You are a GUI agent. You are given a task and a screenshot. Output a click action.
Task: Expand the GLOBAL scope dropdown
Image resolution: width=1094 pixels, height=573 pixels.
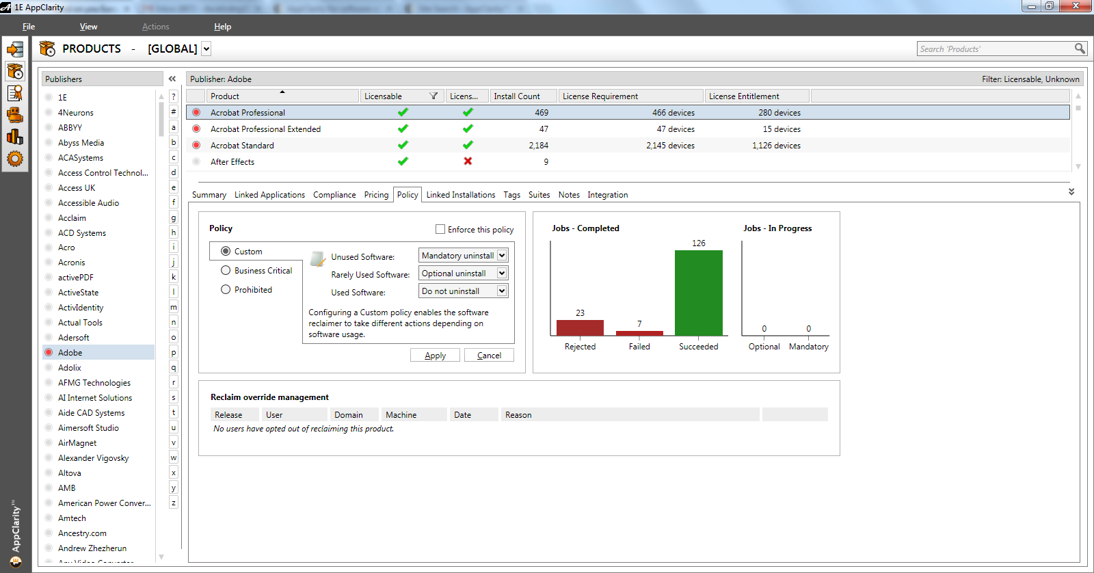[x=206, y=49]
